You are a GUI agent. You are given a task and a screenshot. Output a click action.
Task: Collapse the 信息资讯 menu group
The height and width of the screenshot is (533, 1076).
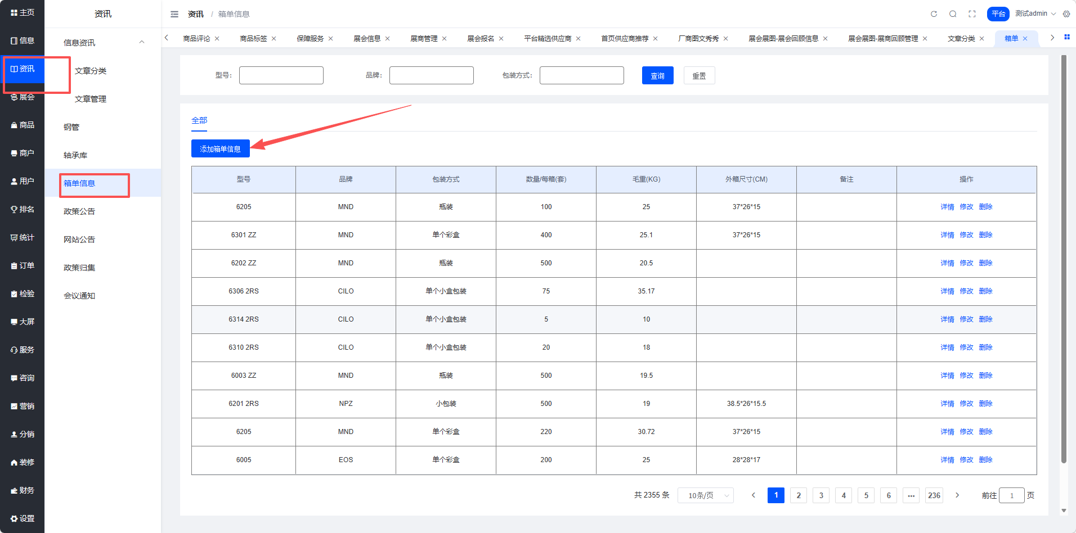click(142, 42)
